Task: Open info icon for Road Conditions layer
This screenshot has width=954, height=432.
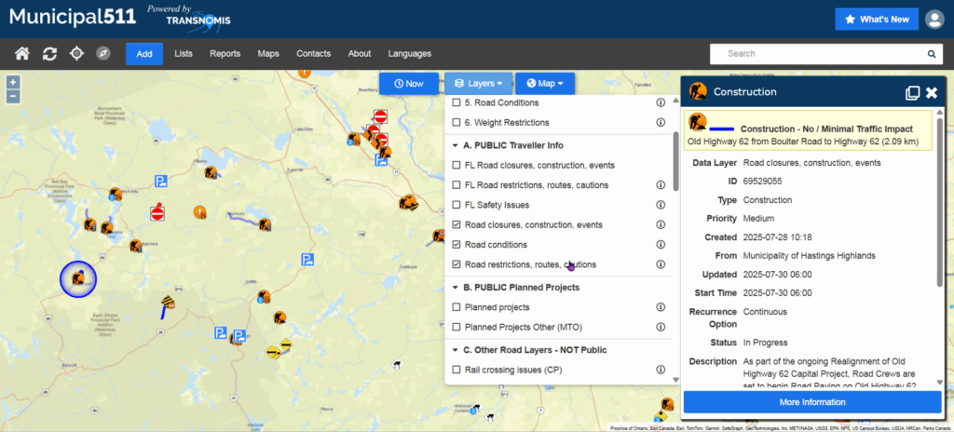Action: pyautogui.click(x=661, y=102)
